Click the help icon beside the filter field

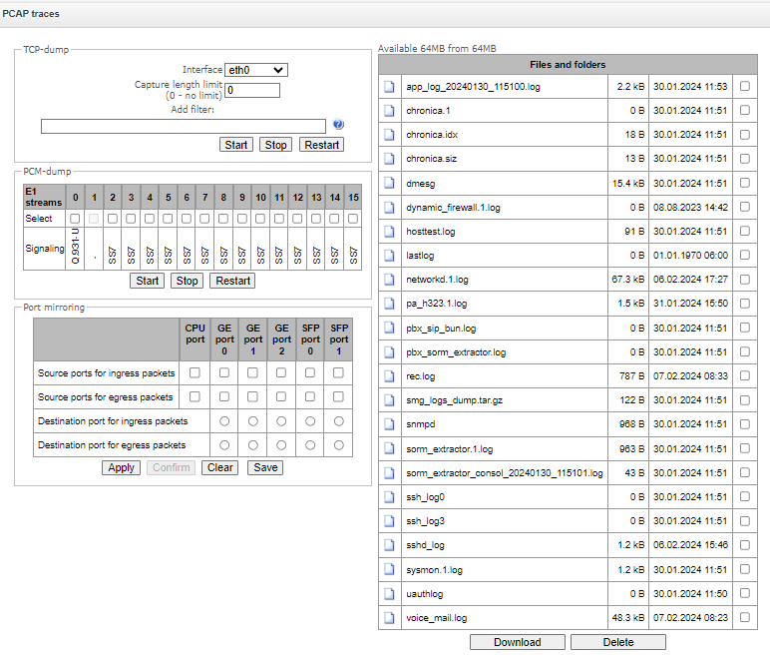(x=338, y=125)
